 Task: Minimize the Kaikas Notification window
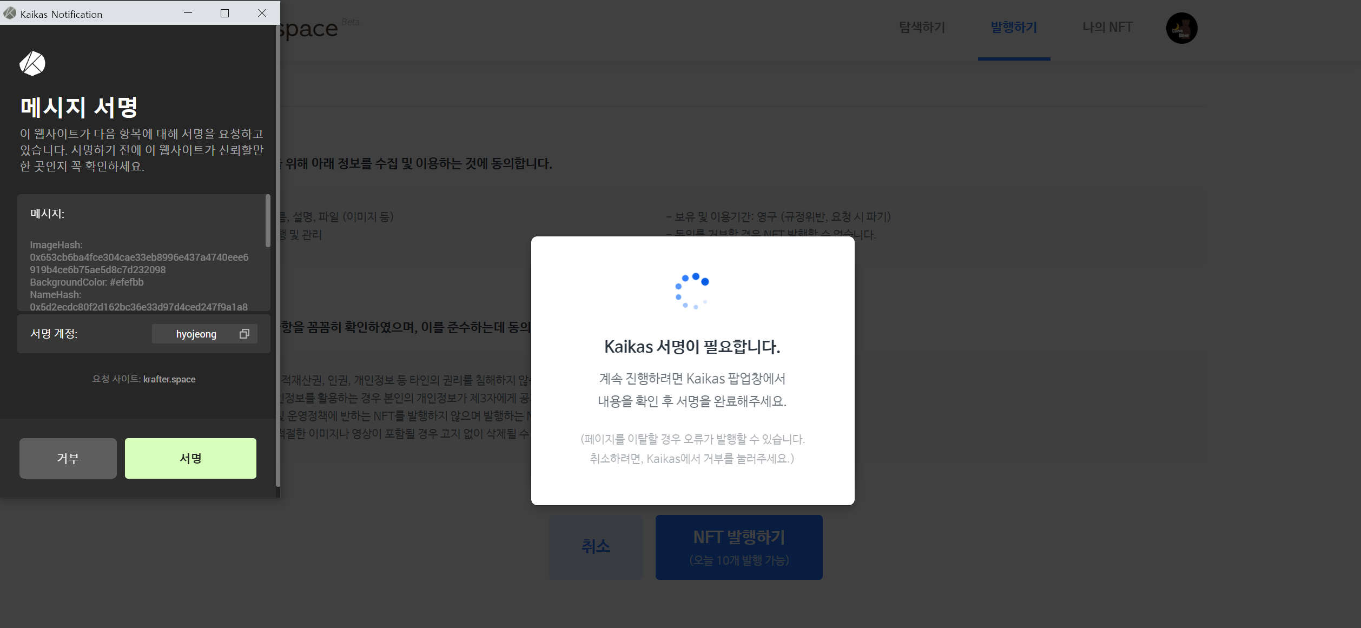tap(188, 13)
